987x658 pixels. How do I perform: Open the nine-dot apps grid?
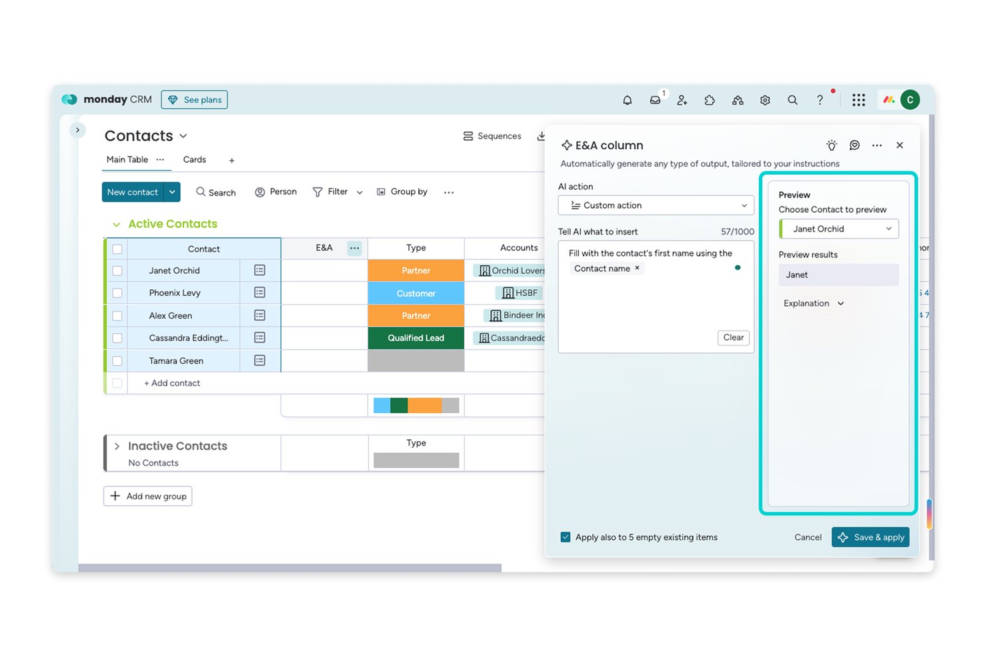[x=859, y=100]
